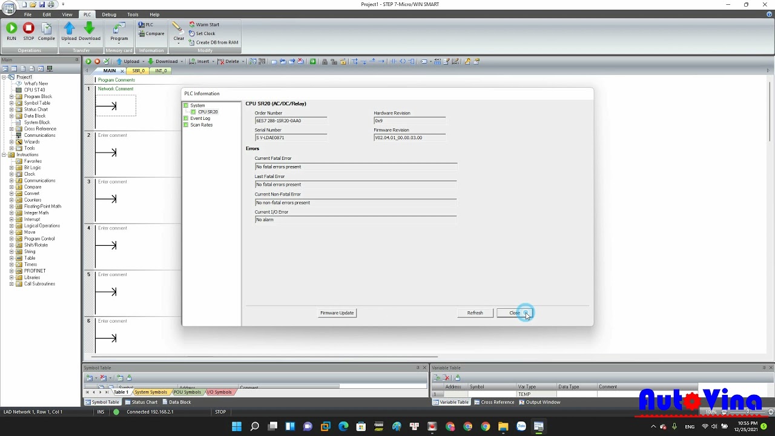Open the Program memory card icon
This screenshot has height=436, width=775.
[x=119, y=28]
